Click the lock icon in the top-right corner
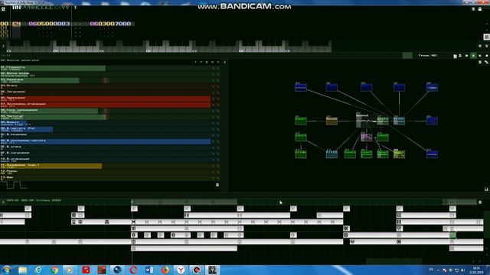This screenshot has height=275, width=490. (480, 9)
